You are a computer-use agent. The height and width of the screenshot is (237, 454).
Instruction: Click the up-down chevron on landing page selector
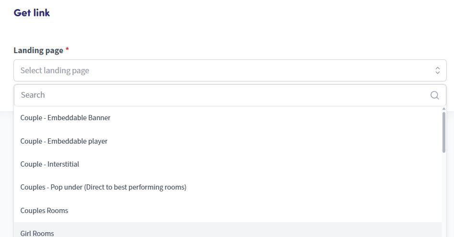pos(437,70)
